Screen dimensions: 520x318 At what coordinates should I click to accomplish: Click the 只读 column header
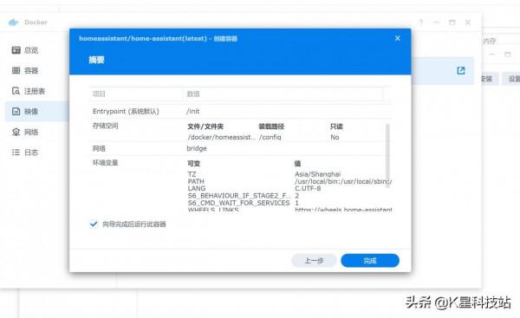pos(336,127)
